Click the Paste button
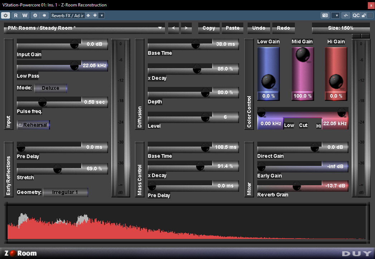Screen dimensions: 375x259 click(x=233, y=28)
